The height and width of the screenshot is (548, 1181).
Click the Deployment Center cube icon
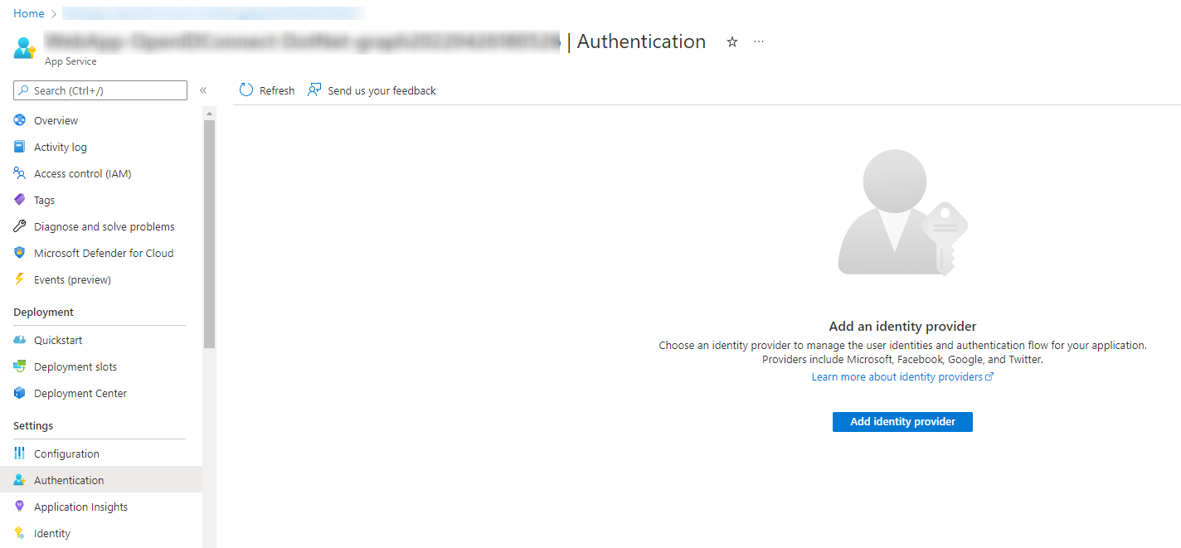pos(20,393)
